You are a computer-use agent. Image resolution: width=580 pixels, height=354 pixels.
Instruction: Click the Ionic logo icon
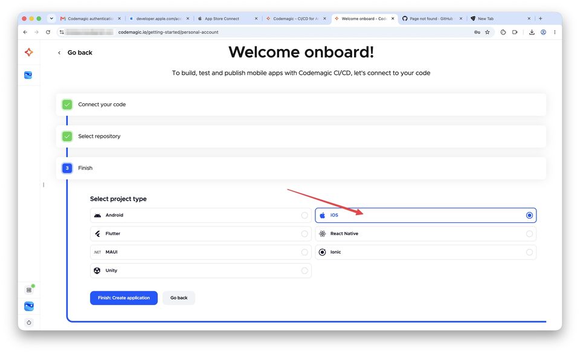323,253
